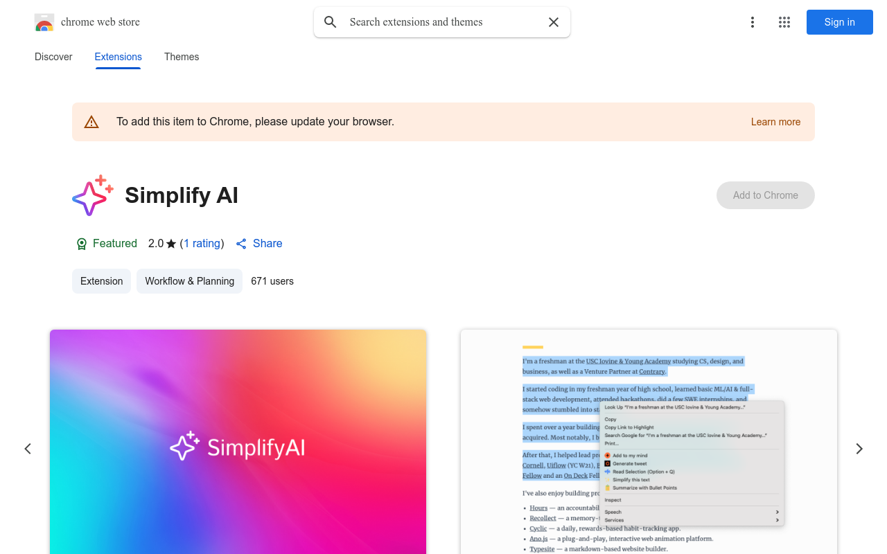887x554 pixels.
Task: Click the Extension category chip
Action: pos(101,281)
